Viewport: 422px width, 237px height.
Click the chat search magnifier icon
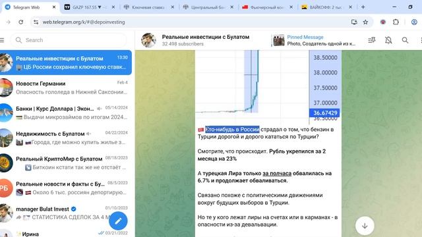pyautogui.click(x=405, y=40)
